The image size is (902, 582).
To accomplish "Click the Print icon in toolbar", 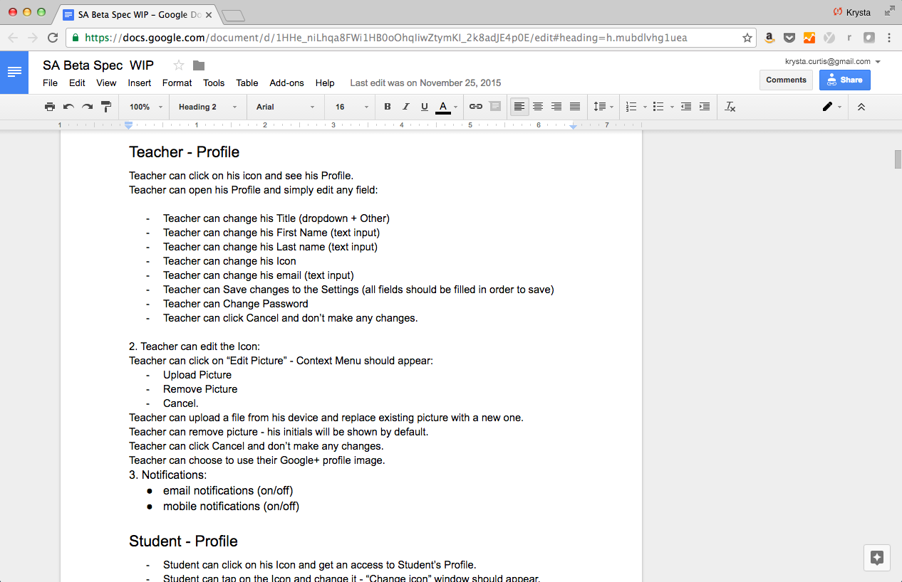I will (x=50, y=107).
